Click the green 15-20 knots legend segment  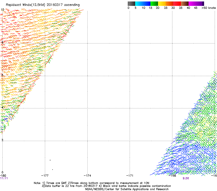point(154,4)
